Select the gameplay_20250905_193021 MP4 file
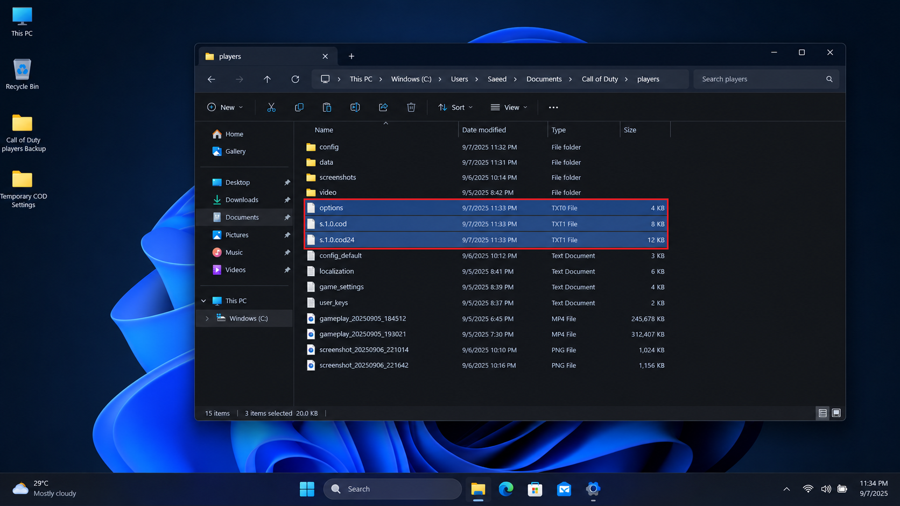 point(487,334)
